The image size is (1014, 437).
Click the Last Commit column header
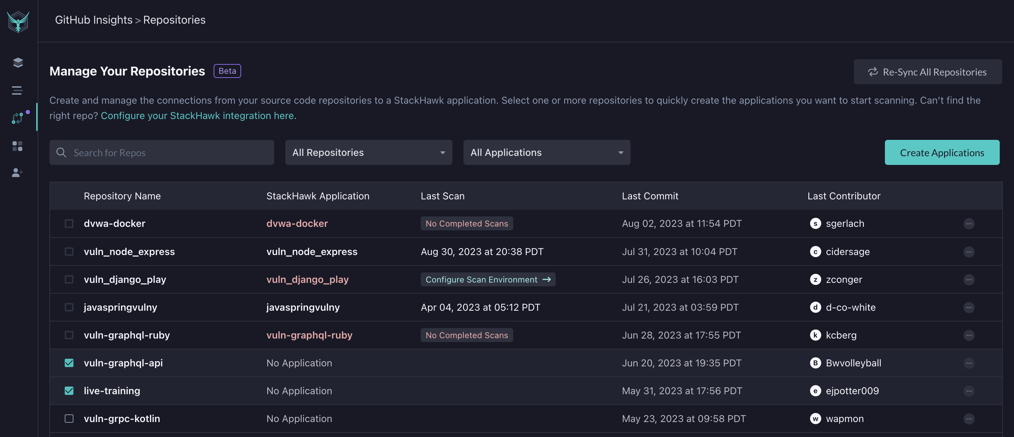pos(650,196)
